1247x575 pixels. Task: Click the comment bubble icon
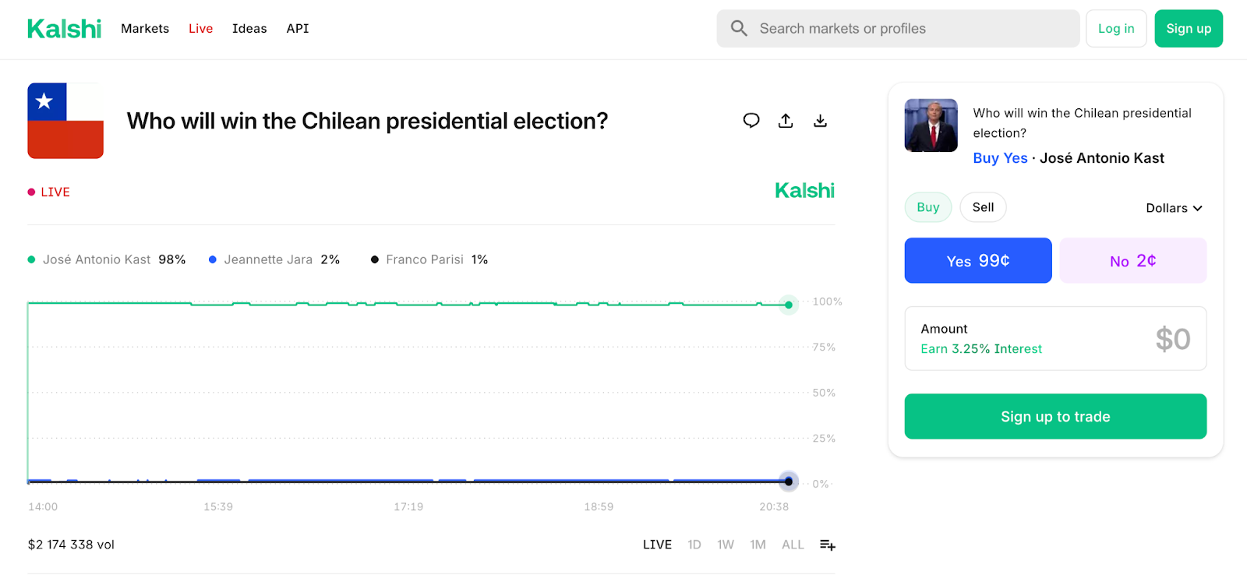click(x=751, y=121)
